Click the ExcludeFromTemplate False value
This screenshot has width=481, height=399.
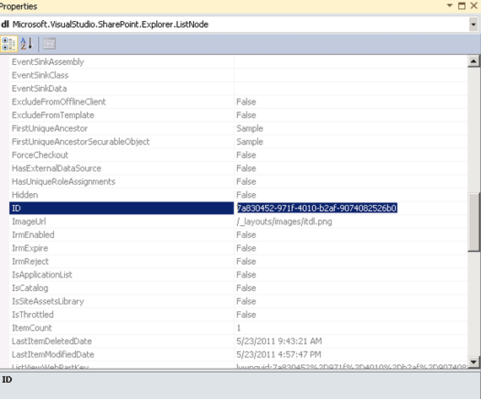(246, 115)
